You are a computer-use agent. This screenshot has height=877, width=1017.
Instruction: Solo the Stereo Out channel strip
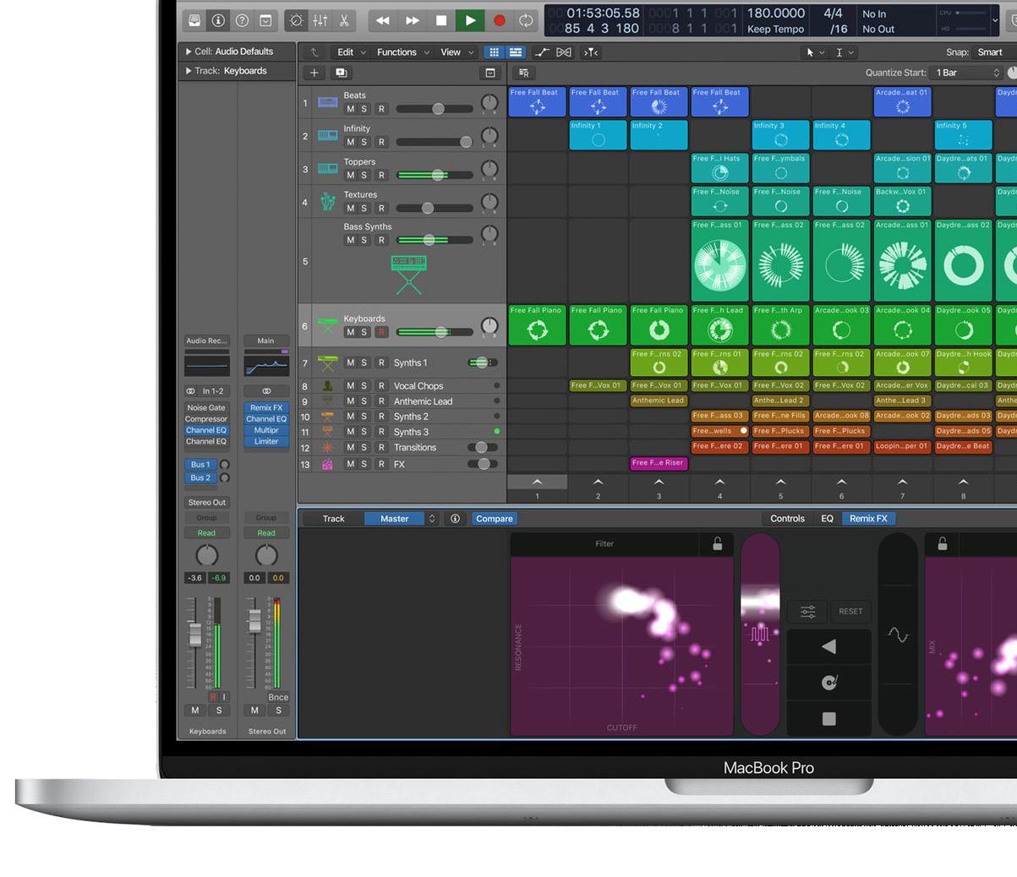278,711
